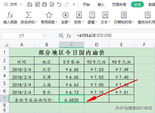155x113 pixels.
Task: Click the ¥7.51 cell
Action: (x=122, y=91)
